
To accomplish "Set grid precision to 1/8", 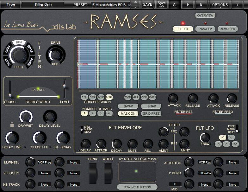I will (92, 97).
